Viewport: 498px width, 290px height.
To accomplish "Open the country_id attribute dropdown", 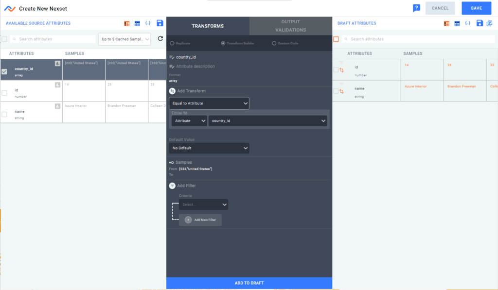I will tap(268, 121).
